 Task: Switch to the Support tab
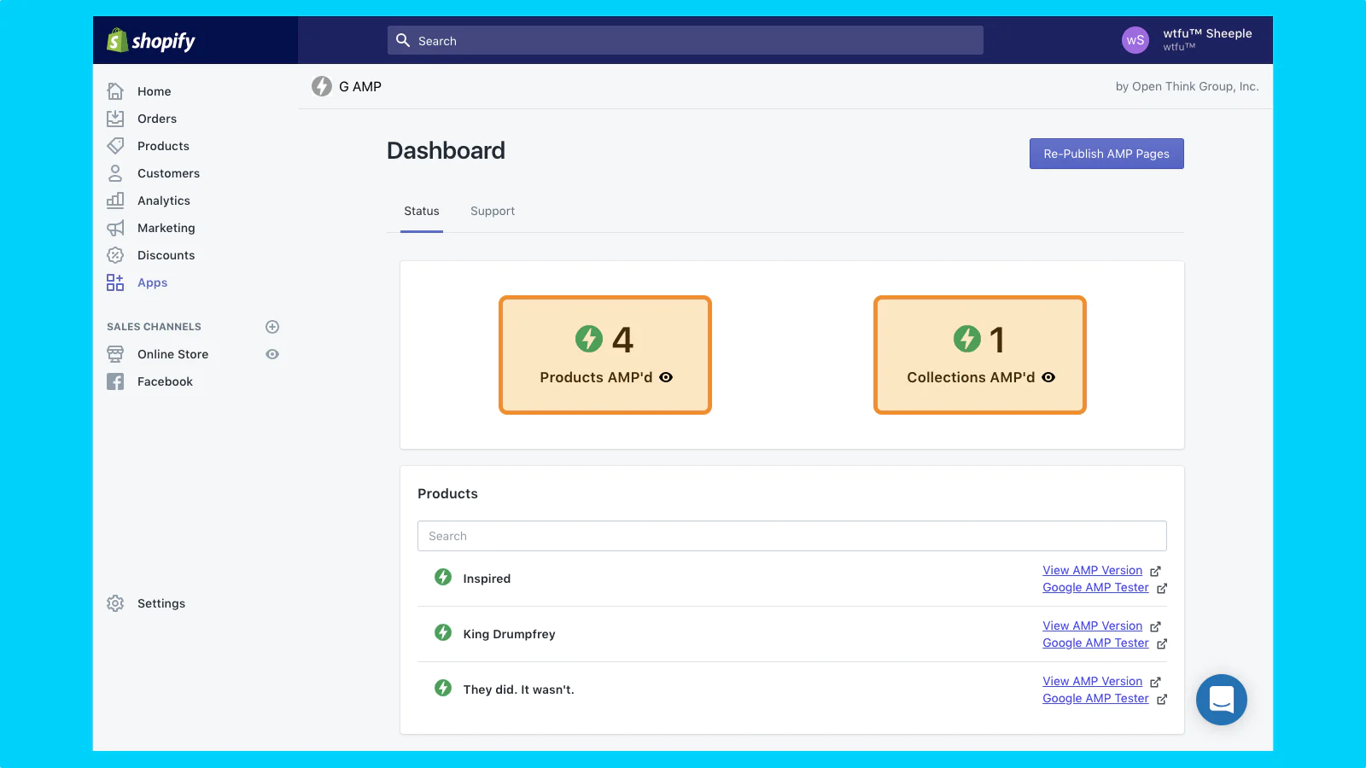point(493,211)
